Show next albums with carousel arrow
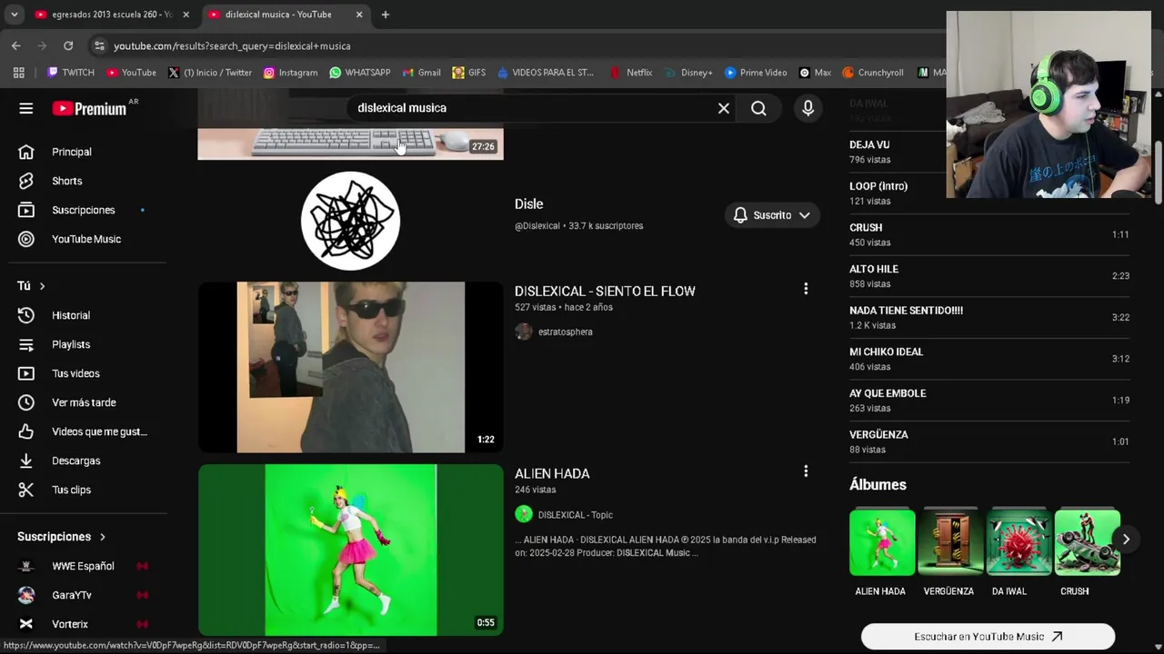1164x654 pixels. pos(1126,539)
